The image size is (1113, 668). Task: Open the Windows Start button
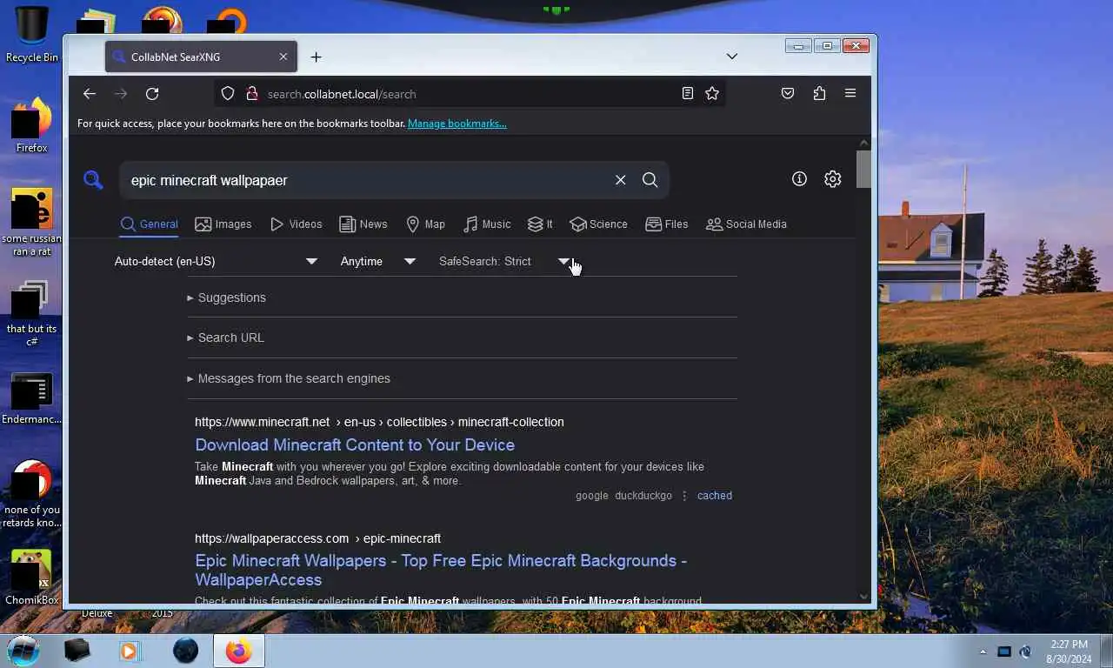tap(23, 651)
